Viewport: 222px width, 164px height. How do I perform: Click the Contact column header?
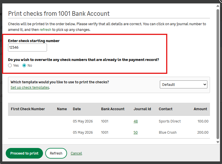click(166, 109)
